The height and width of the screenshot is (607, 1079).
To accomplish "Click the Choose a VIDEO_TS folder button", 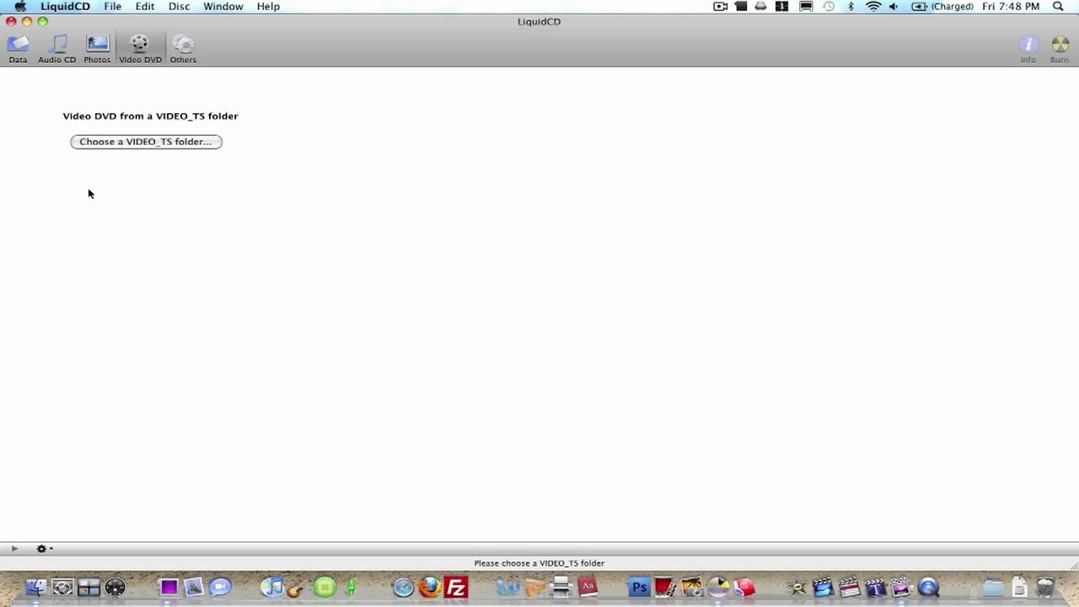I will (x=145, y=142).
